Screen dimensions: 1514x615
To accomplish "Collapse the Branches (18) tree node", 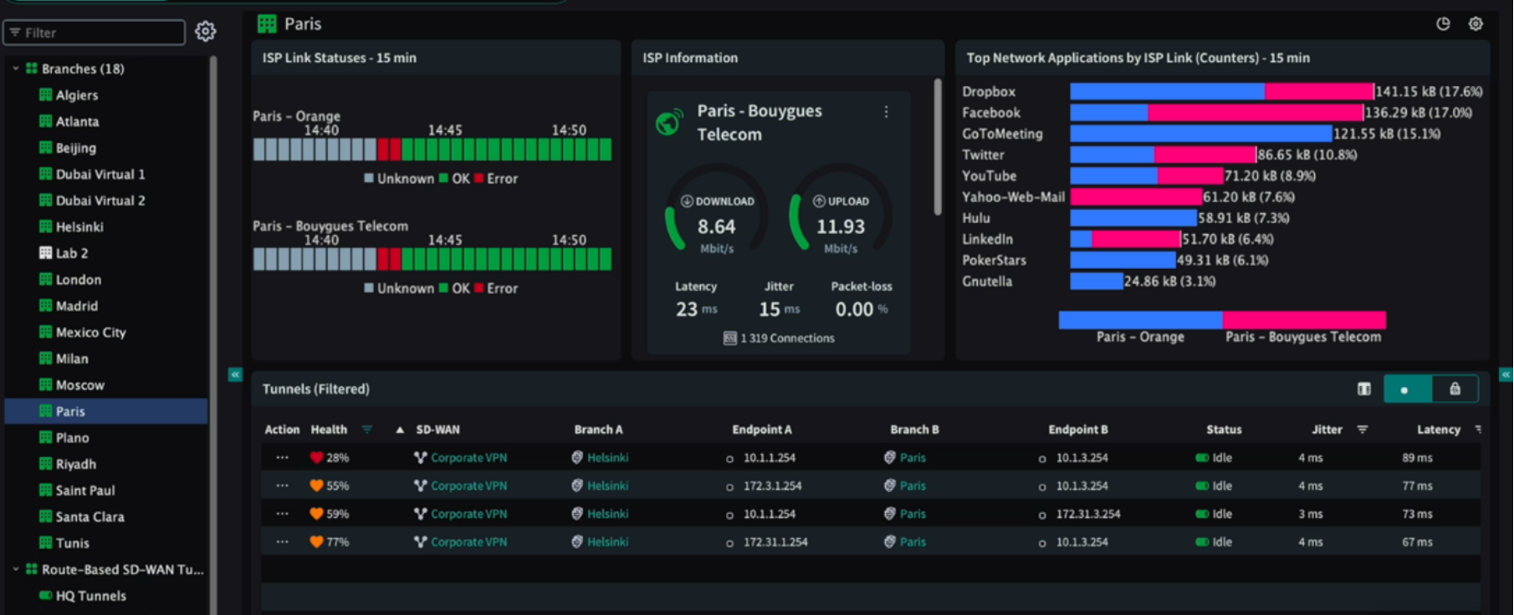I will (16, 69).
